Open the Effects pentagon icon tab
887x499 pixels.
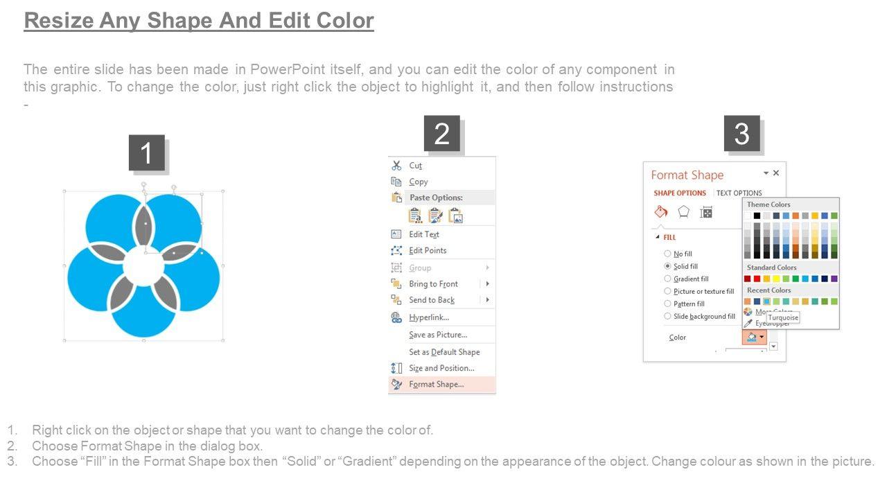click(684, 212)
